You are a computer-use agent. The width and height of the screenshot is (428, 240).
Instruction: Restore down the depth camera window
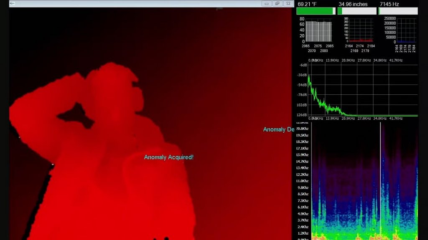tap(278, 3)
